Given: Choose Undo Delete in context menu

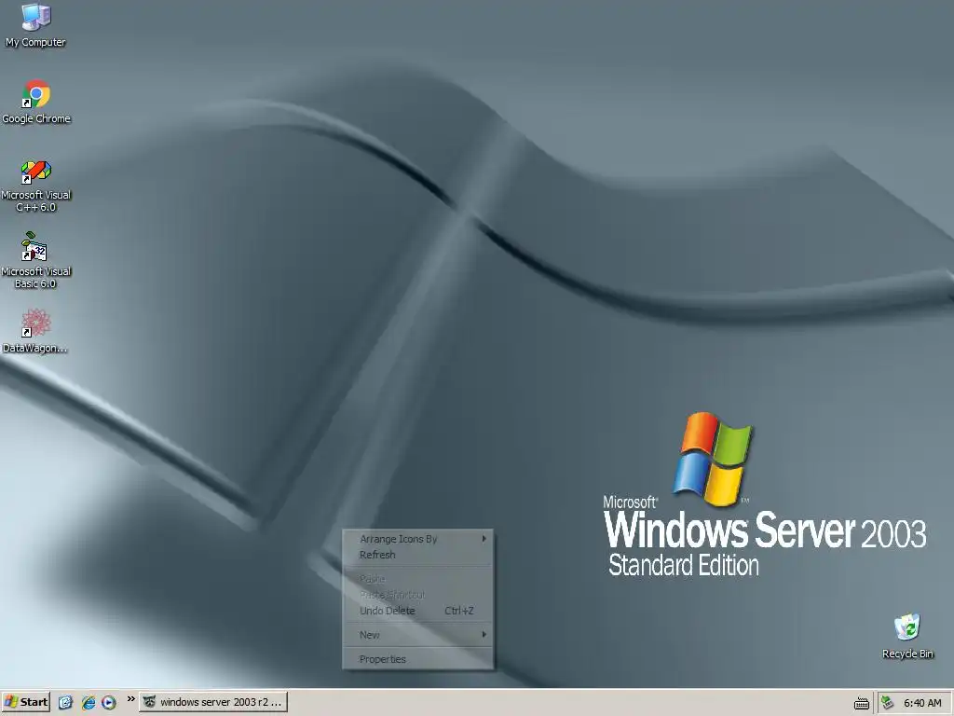Looking at the screenshot, I should (418, 611).
